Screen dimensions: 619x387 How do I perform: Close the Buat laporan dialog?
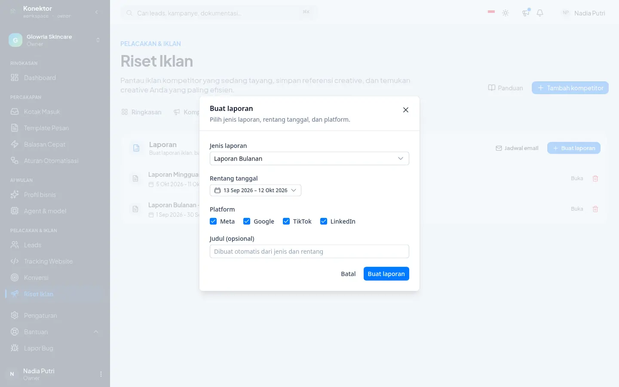405,110
